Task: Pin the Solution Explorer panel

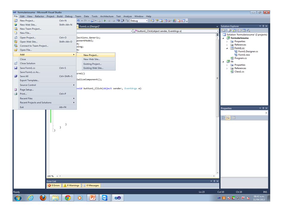Action: coord(263,26)
